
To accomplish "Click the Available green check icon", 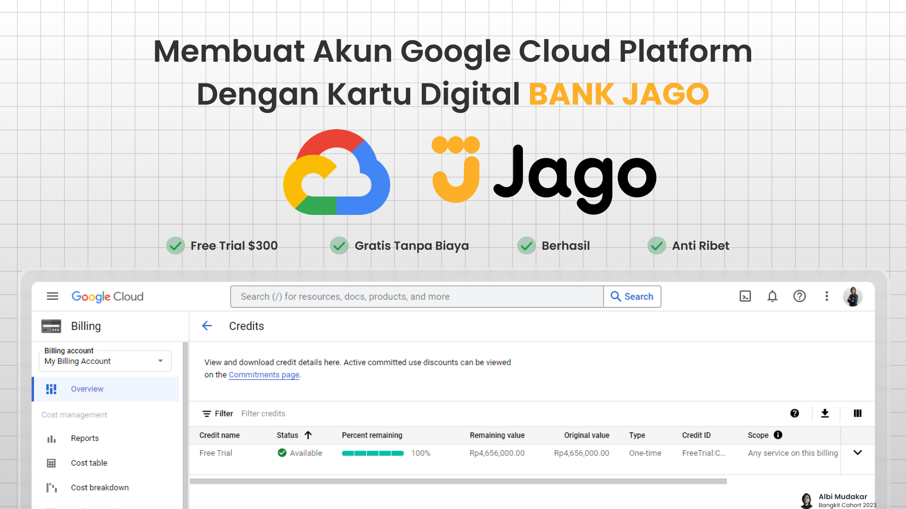I will coord(282,453).
